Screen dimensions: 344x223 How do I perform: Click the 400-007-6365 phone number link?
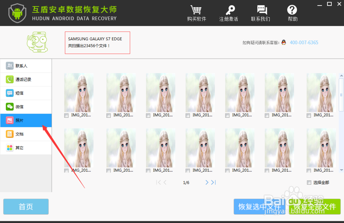pyautogui.click(x=304, y=42)
